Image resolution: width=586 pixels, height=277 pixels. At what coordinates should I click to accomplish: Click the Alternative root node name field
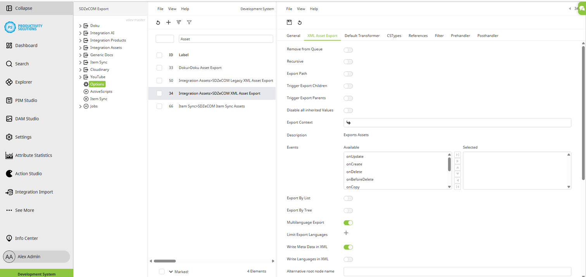(457, 271)
